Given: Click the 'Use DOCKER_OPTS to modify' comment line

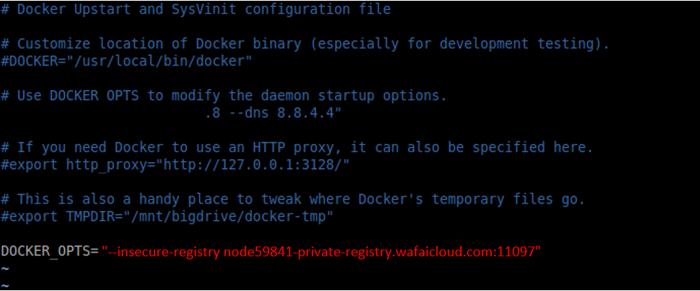Looking at the screenshot, I should point(224,96).
